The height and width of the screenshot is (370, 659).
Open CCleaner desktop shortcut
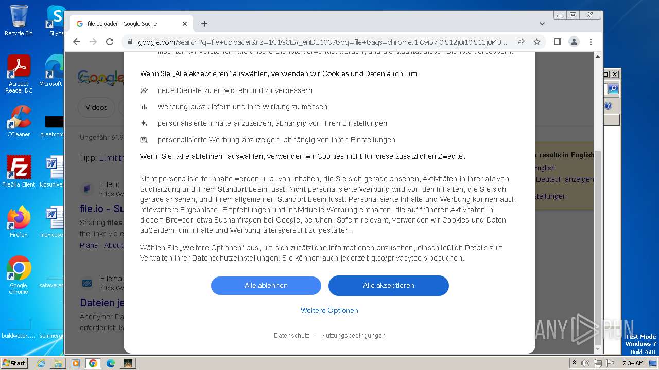(19, 121)
